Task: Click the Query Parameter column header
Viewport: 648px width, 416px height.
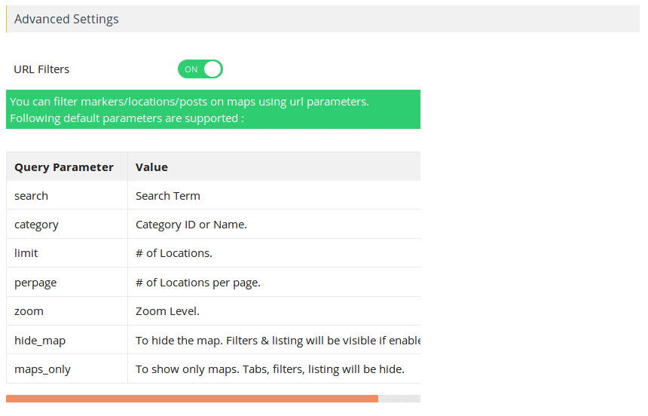Action: tap(67, 167)
